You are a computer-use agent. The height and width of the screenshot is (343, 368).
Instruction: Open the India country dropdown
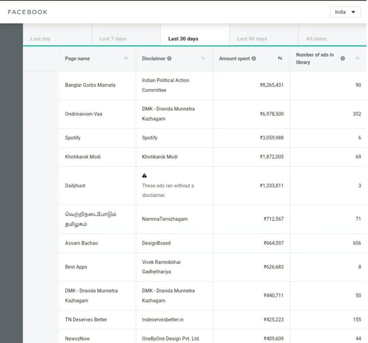click(x=345, y=12)
